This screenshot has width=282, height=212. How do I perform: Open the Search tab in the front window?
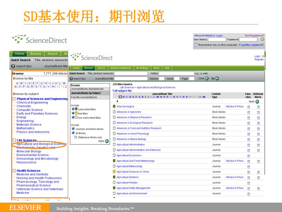coord(101,68)
